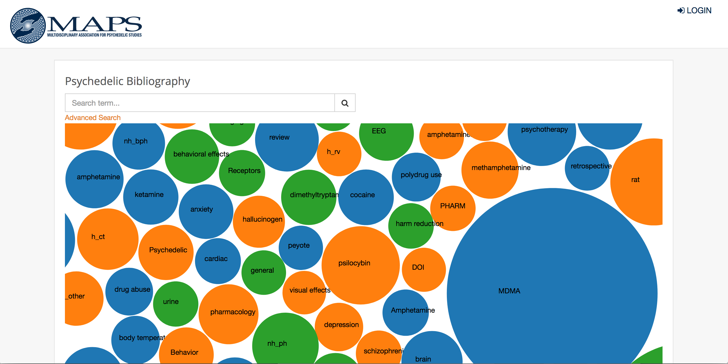Select the methamphetamine bubble

(x=490, y=170)
